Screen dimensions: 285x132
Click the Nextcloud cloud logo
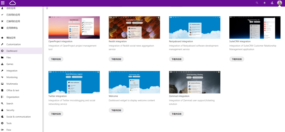point(13,3)
